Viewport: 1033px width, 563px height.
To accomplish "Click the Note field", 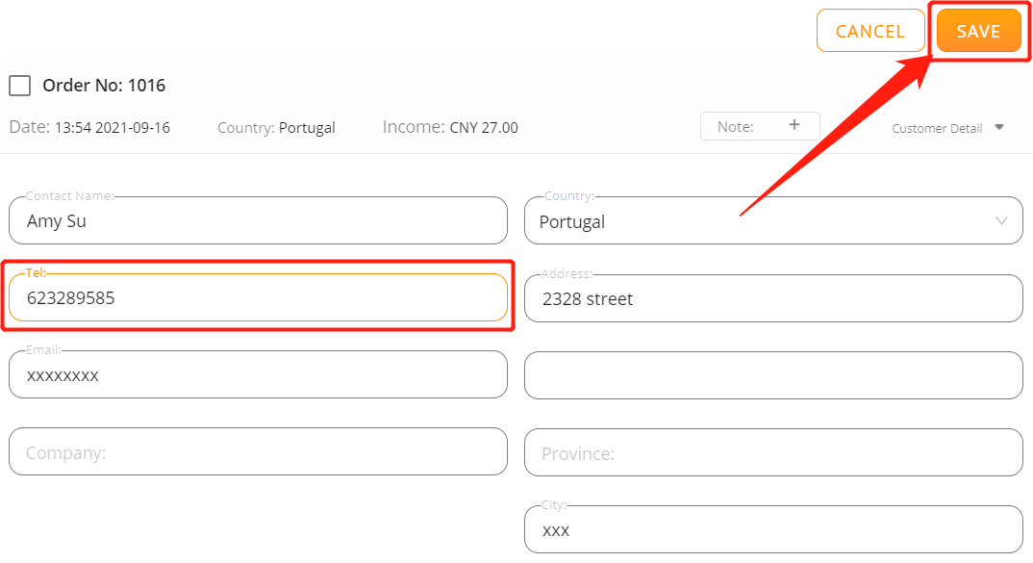I will point(760,126).
